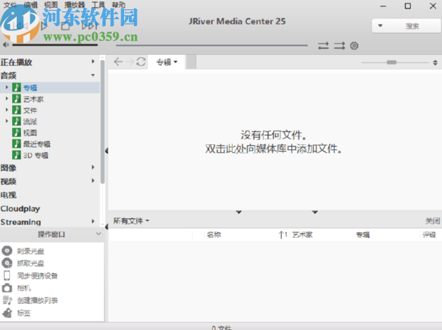Sort by the 评级 column header

click(429, 234)
